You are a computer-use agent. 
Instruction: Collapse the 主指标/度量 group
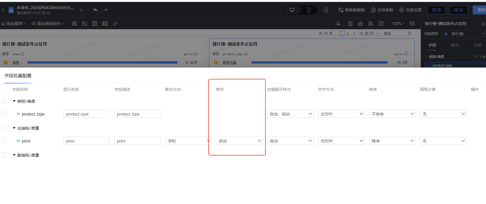[x=14, y=128]
